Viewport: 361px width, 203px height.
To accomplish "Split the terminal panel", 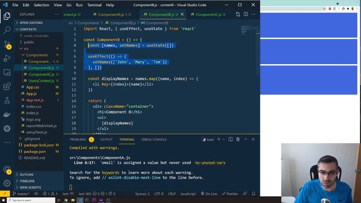I will [x=231, y=139].
